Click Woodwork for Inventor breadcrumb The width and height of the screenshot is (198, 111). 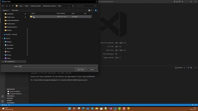49,6
